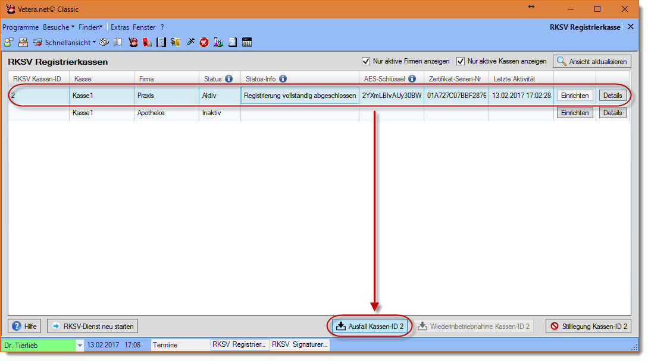Toggle 'Nur aktive Kassen anzeigen' checkbox
This screenshot has width=648, height=361.
pos(461,61)
